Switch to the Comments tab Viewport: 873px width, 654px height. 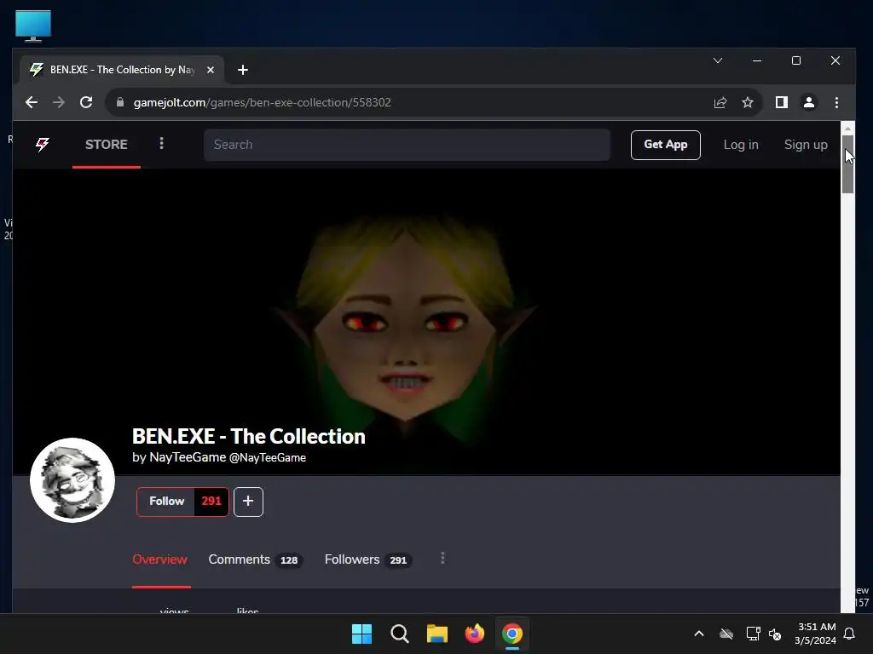click(x=255, y=559)
